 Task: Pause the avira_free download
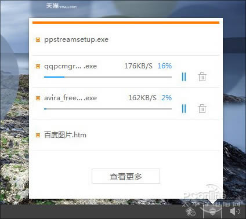pos(184,108)
